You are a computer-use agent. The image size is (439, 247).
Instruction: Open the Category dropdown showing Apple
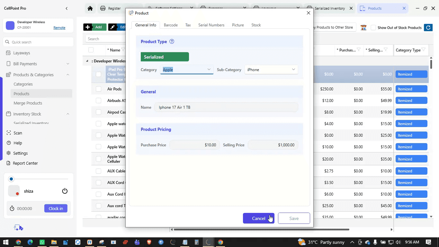pyautogui.click(x=187, y=69)
